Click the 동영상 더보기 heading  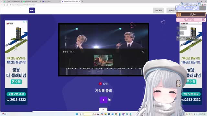(x=68, y=52)
